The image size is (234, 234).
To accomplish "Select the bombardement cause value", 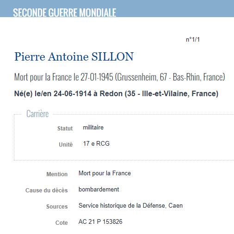I will coord(99,190).
